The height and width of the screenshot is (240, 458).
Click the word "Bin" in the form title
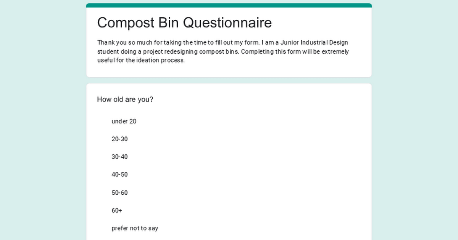[x=168, y=23]
